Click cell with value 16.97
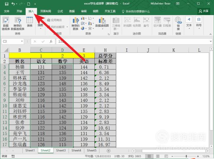This screenshot has width=214, height=159. click(x=105, y=145)
